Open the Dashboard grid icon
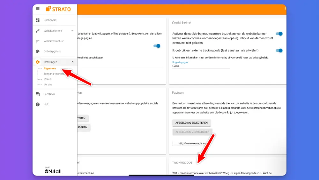The width and height of the screenshot is (319, 180). pos(38,20)
